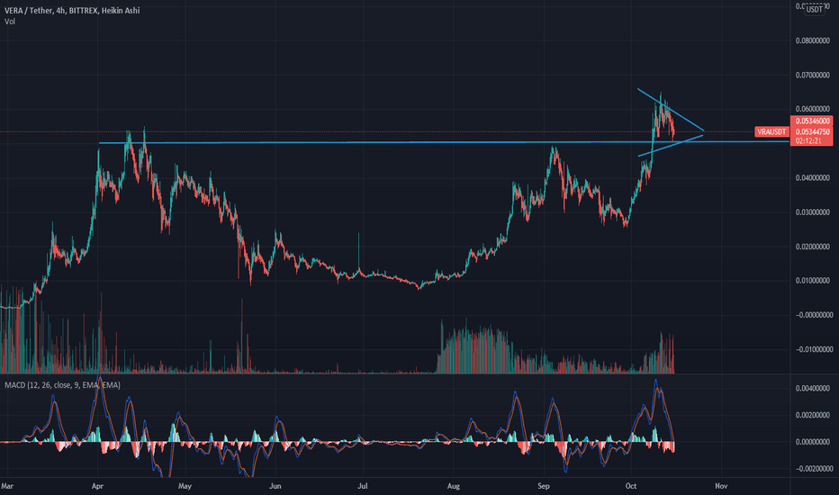
Task: Click the May label on time axis
Action: click(x=185, y=486)
